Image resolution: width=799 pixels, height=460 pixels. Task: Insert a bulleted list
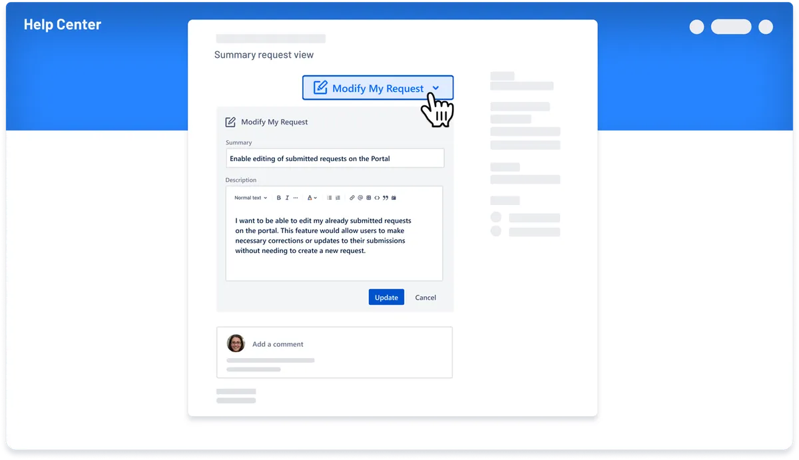click(330, 198)
